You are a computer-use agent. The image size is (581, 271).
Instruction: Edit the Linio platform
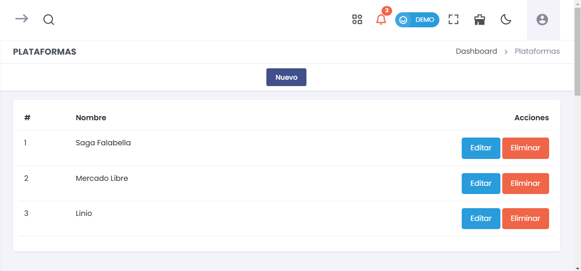(x=481, y=219)
